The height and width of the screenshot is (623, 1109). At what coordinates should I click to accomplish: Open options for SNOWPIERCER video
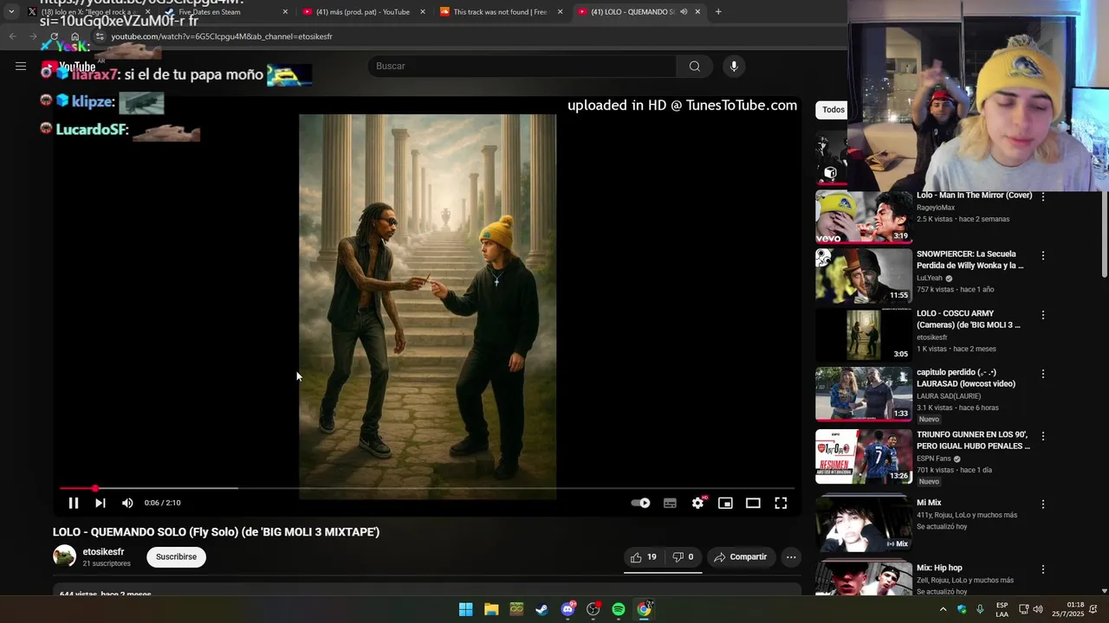click(1043, 255)
